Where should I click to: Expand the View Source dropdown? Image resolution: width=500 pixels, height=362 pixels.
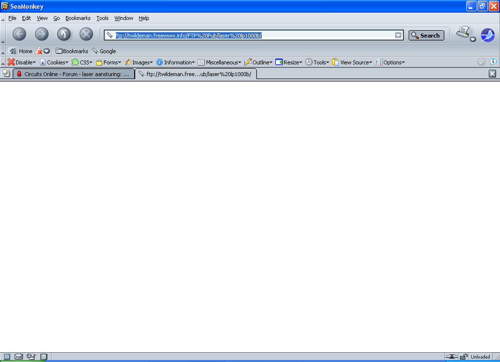[352, 62]
